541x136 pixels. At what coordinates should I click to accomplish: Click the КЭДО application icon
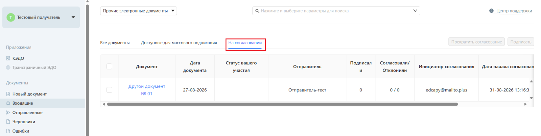pos(8,58)
